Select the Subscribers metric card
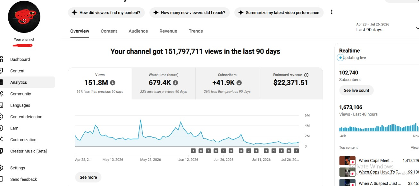This screenshot has height=186, width=419. 227,84
